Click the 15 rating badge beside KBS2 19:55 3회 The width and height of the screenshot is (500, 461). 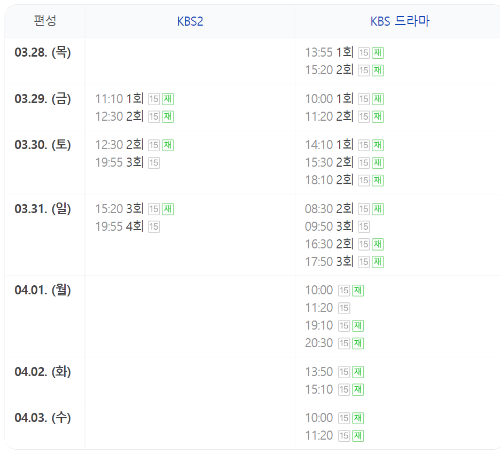(154, 162)
